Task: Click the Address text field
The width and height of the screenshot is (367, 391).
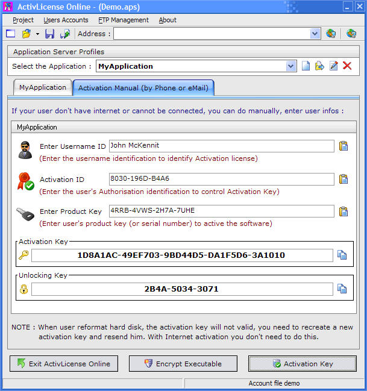Action: click(212, 33)
